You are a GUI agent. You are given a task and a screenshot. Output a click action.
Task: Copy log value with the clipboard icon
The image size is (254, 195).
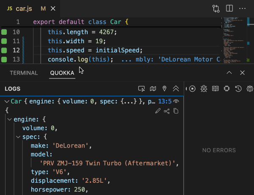176,111
